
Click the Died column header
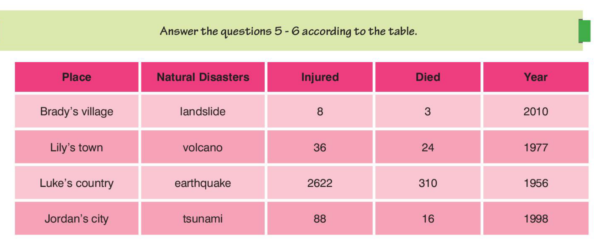[x=427, y=77]
